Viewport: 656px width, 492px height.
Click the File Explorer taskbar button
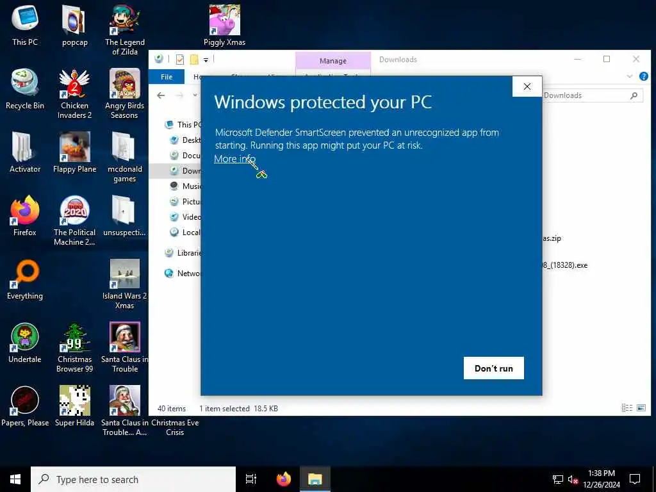point(315,479)
